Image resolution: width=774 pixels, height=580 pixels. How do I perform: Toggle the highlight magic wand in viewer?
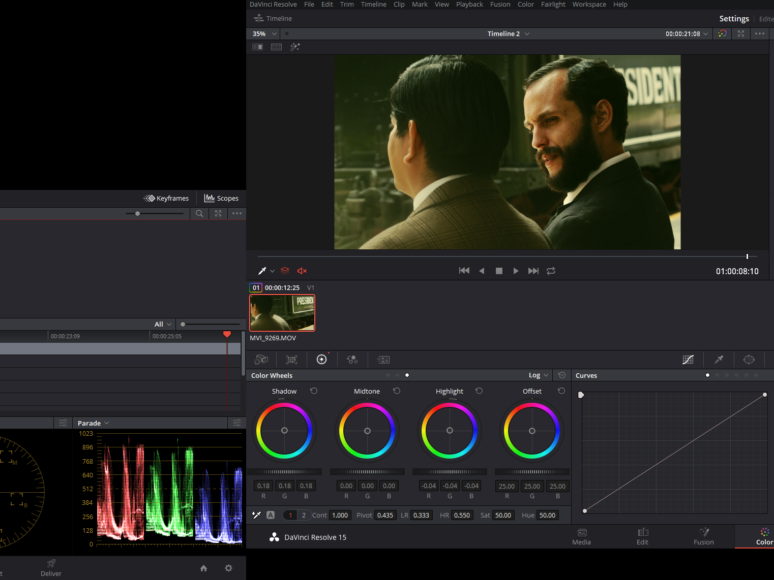click(295, 47)
